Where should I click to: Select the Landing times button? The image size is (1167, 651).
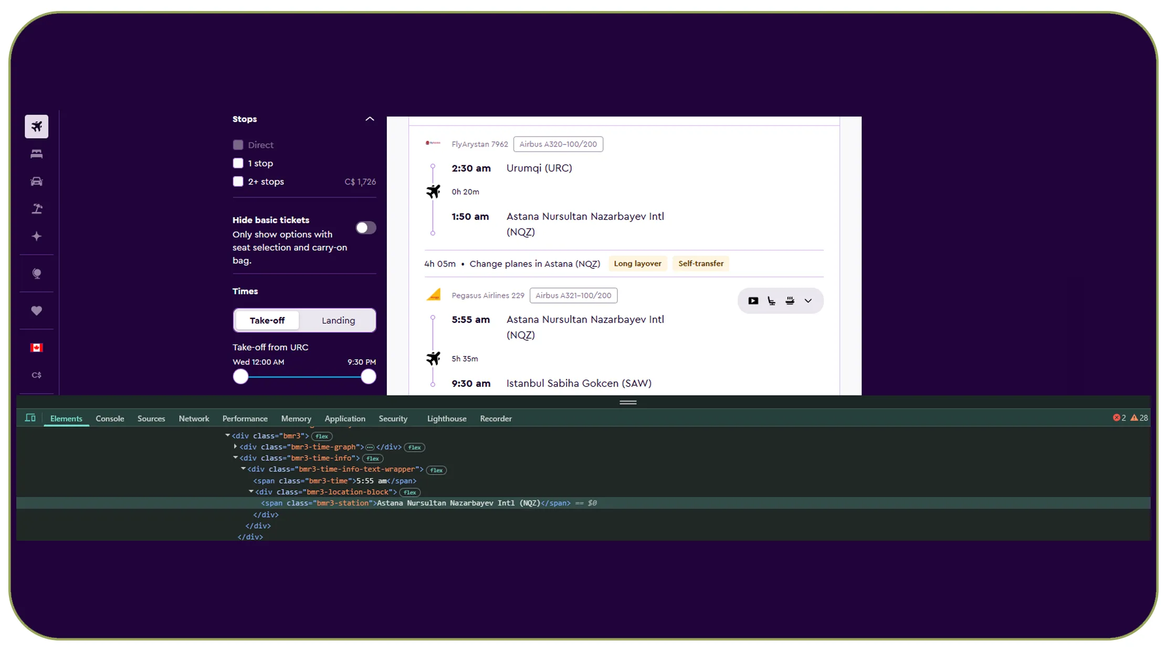338,320
